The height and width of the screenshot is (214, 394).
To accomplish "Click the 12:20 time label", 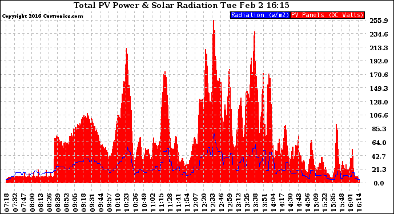I will click(x=204, y=203).
